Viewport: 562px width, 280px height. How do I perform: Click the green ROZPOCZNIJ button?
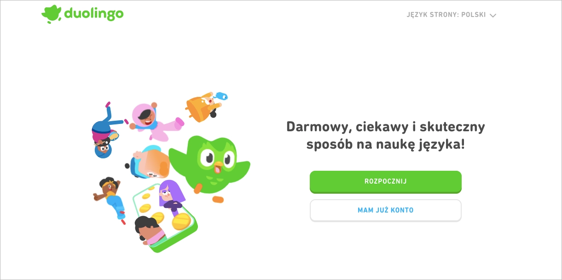pos(385,182)
